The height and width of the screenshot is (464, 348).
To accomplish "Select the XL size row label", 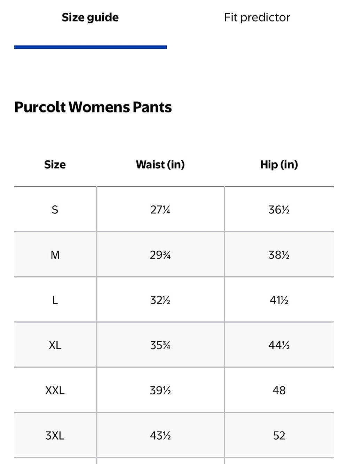I will pyautogui.click(x=55, y=345).
